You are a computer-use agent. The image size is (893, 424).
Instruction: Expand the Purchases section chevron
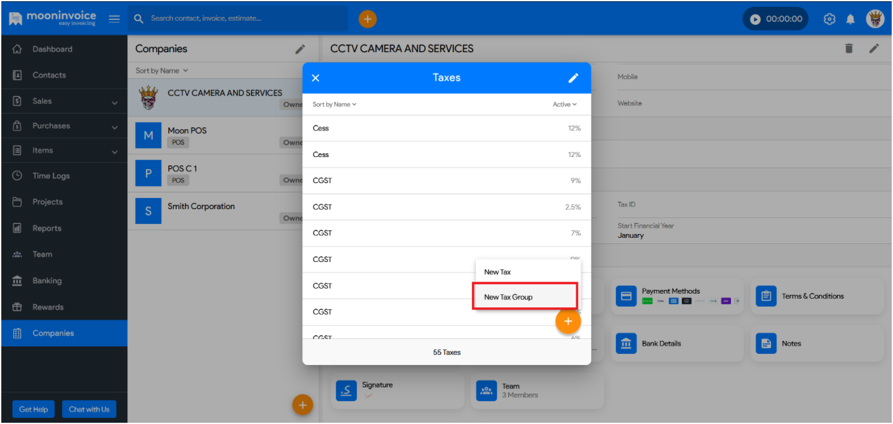[114, 127]
